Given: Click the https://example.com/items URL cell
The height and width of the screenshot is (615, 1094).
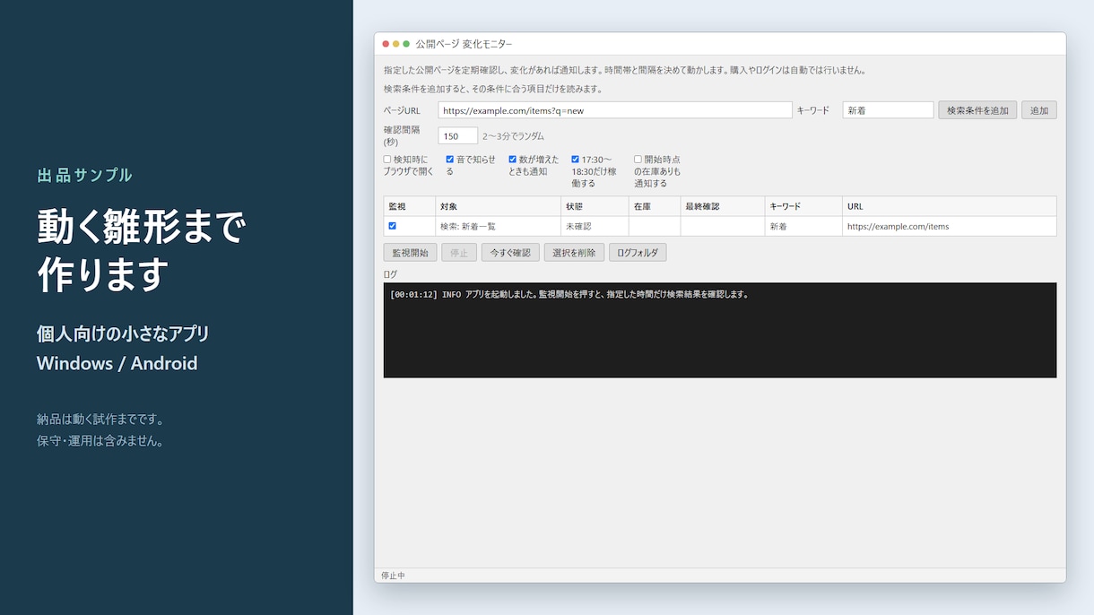Looking at the screenshot, I should 950,226.
